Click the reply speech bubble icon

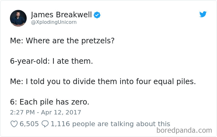click(x=45, y=124)
